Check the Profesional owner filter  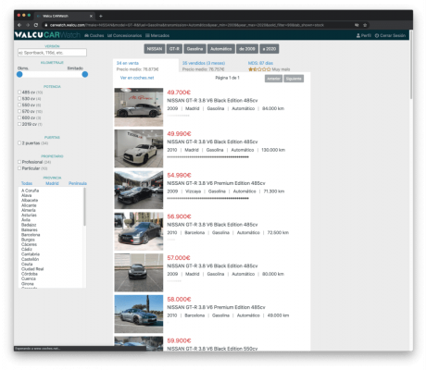pyautogui.click(x=19, y=162)
